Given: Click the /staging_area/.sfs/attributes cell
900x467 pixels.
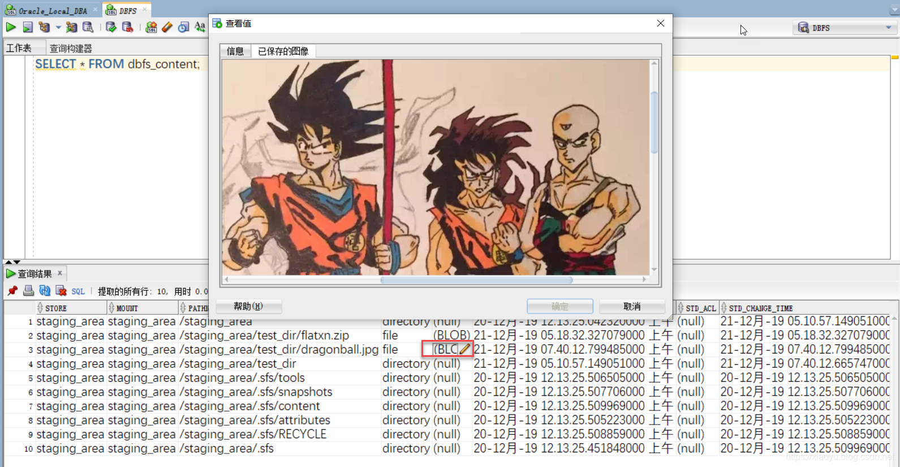Looking at the screenshot, I should (279, 420).
